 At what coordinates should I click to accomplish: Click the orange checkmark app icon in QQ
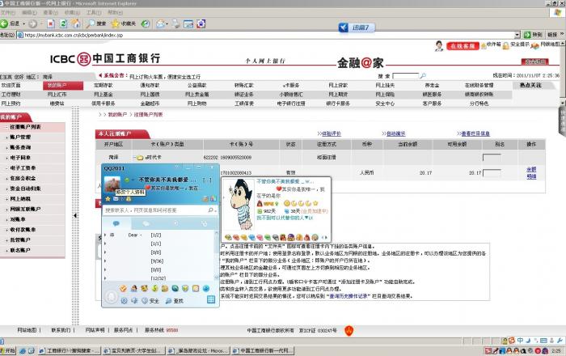point(123,289)
